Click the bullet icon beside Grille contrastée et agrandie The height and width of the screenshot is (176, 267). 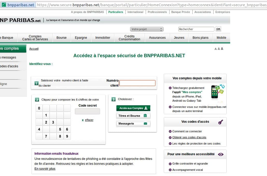[x=170, y=164]
